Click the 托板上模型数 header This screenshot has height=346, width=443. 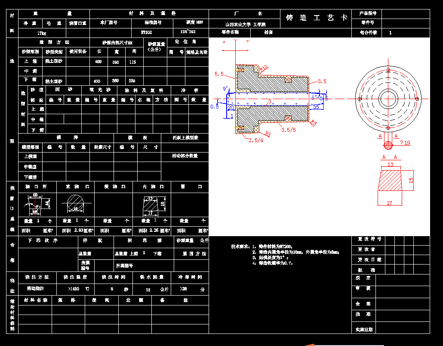[185, 137]
